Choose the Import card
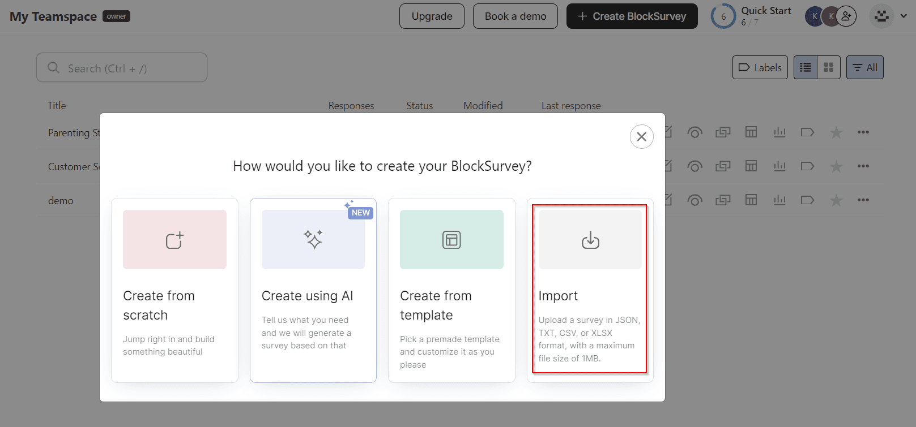This screenshot has width=916, height=427. pyautogui.click(x=590, y=290)
